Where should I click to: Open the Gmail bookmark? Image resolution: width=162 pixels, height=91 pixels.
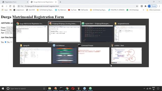[11, 10]
